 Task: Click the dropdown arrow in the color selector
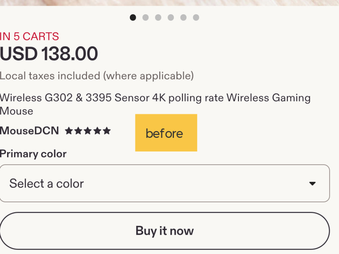(313, 184)
